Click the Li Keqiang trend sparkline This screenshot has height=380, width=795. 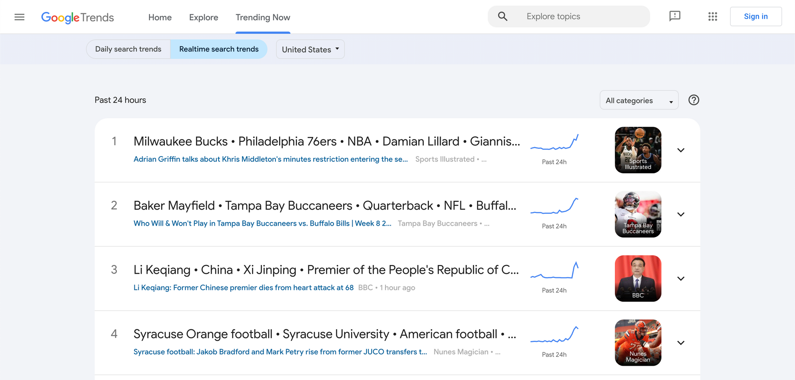click(x=554, y=271)
